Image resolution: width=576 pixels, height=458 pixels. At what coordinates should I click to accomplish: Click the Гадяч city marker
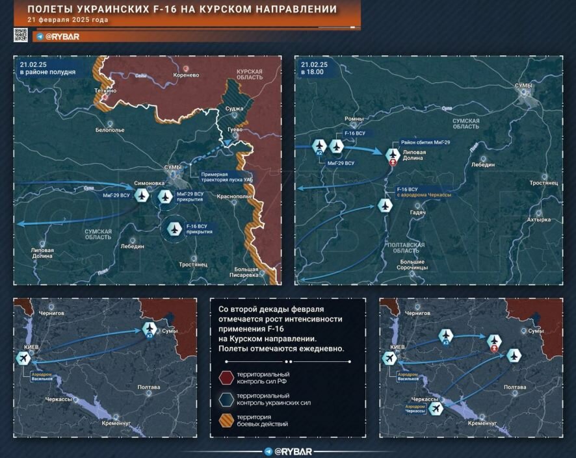click(x=417, y=206)
